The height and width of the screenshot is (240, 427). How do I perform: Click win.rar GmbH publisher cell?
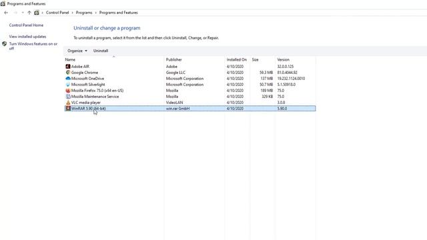[177, 108]
